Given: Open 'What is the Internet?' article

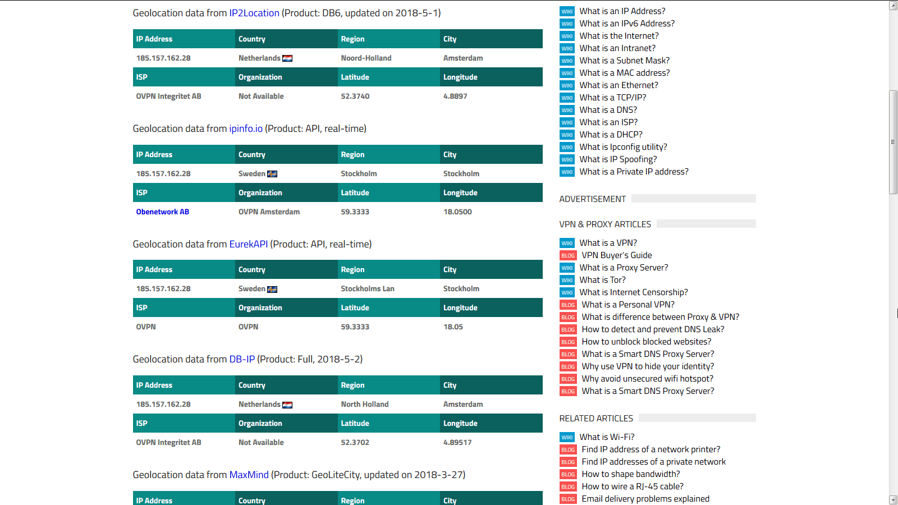Looking at the screenshot, I should point(619,36).
